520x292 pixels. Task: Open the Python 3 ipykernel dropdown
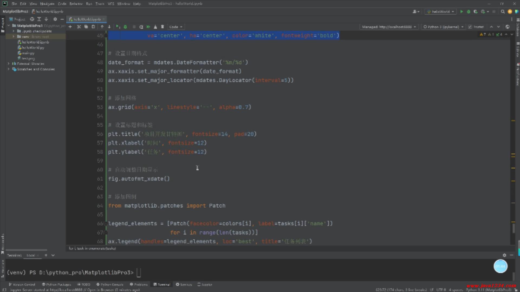pyautogui.click(x=443, y=27)
